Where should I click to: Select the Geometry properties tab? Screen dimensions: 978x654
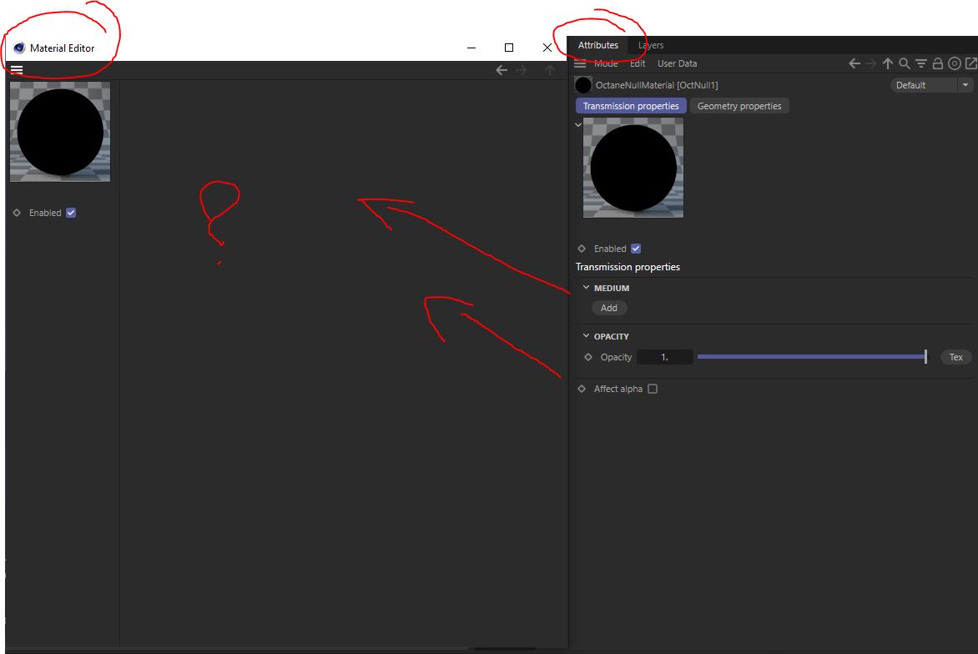pos(739,106)
